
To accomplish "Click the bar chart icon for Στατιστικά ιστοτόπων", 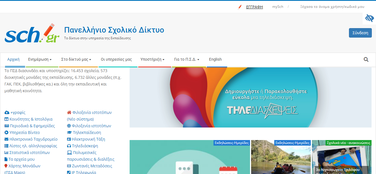I will [x=7, y=153].
